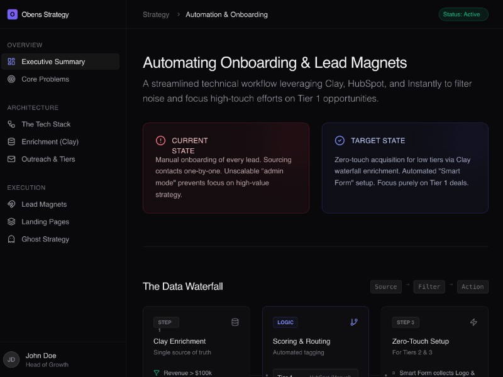Screen dimensions: 503x377
Task: Click the Enrichment (Clay) database icon
Action: coord(13,141)
